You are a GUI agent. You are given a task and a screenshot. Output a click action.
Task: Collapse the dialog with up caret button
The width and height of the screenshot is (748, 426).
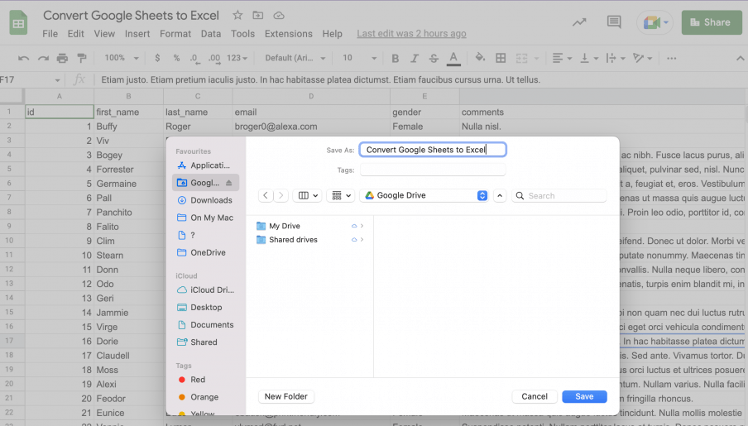[500, 195]
